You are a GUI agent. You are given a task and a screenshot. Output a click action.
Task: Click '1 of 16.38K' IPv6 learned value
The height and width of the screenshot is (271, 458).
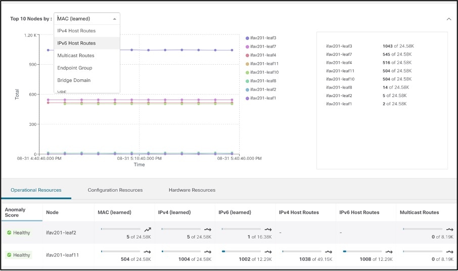(260, 237)
